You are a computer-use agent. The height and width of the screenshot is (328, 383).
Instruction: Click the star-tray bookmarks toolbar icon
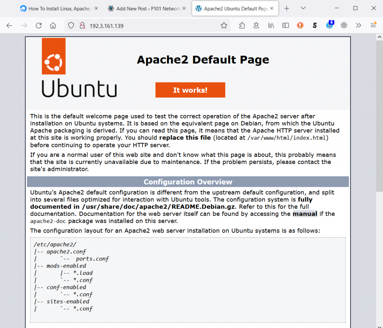coord(256,25)
